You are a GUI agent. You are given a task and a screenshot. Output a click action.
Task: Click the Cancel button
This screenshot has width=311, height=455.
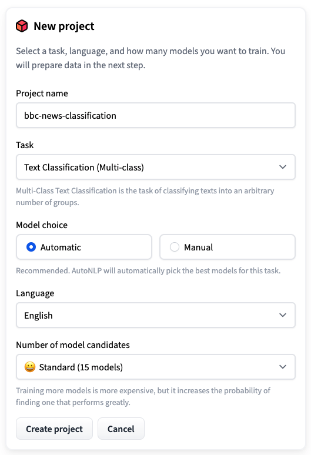point(121,429)
